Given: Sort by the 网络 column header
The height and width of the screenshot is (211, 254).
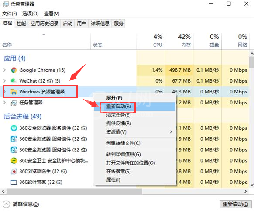Looking at the screenshot, I should [236, 42].
